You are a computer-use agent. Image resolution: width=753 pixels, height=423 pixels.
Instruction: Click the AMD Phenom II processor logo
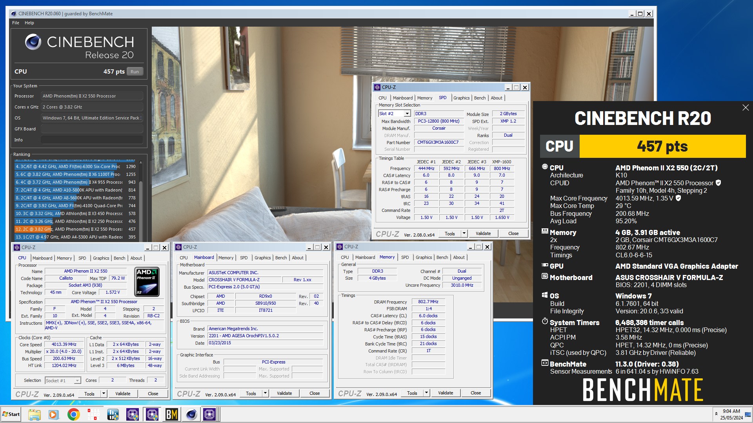pyautogui.click(x=147, y=282)
